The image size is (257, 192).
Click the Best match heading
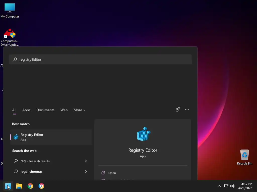click(x=21, y=124)
